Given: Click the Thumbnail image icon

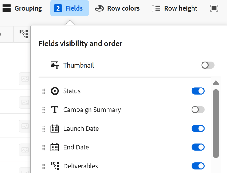Looking at the screenshot, I should click(55, 65).
